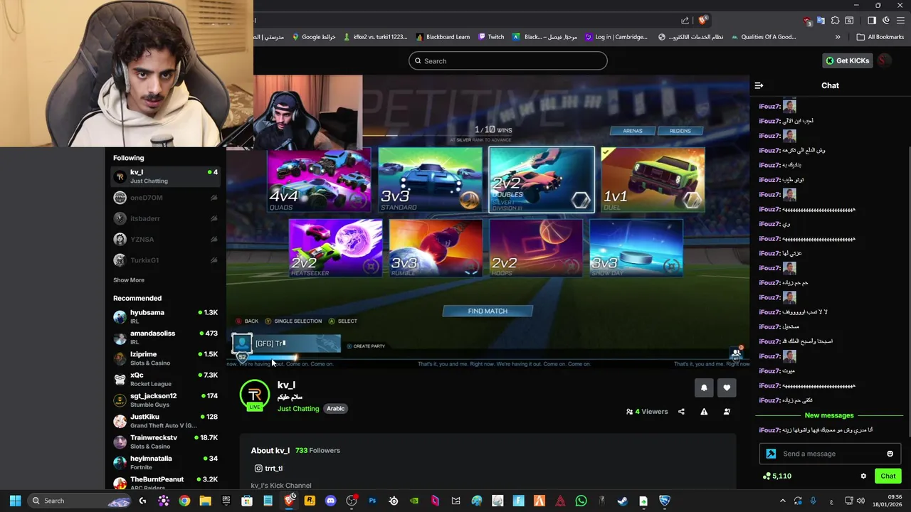Open Brave Shields lion icon in address bar
911x512 pixels.
(x=702, y=21)
